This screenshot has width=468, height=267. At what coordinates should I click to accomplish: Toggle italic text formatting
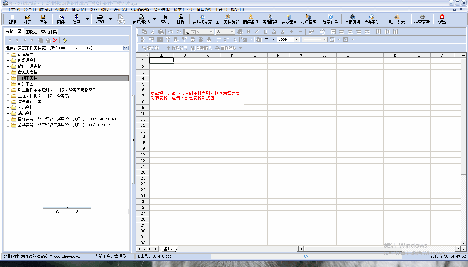pos(256,32)
